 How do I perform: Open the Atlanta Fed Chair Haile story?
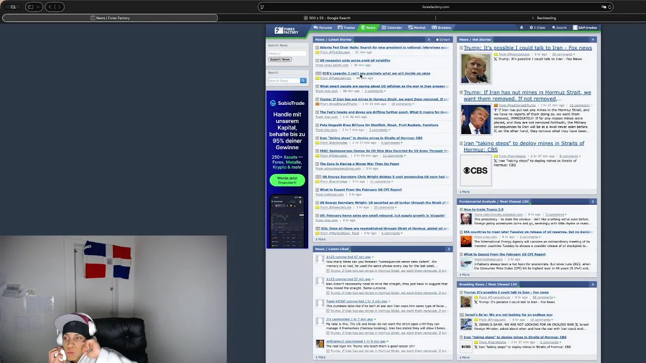click(x=384, y=47)
